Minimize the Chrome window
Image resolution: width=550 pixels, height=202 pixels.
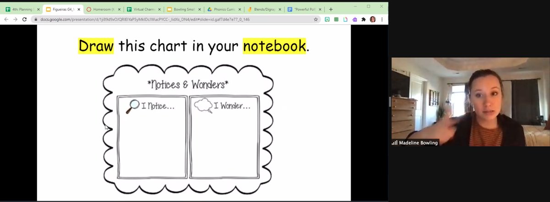click(x=356, y=6)
